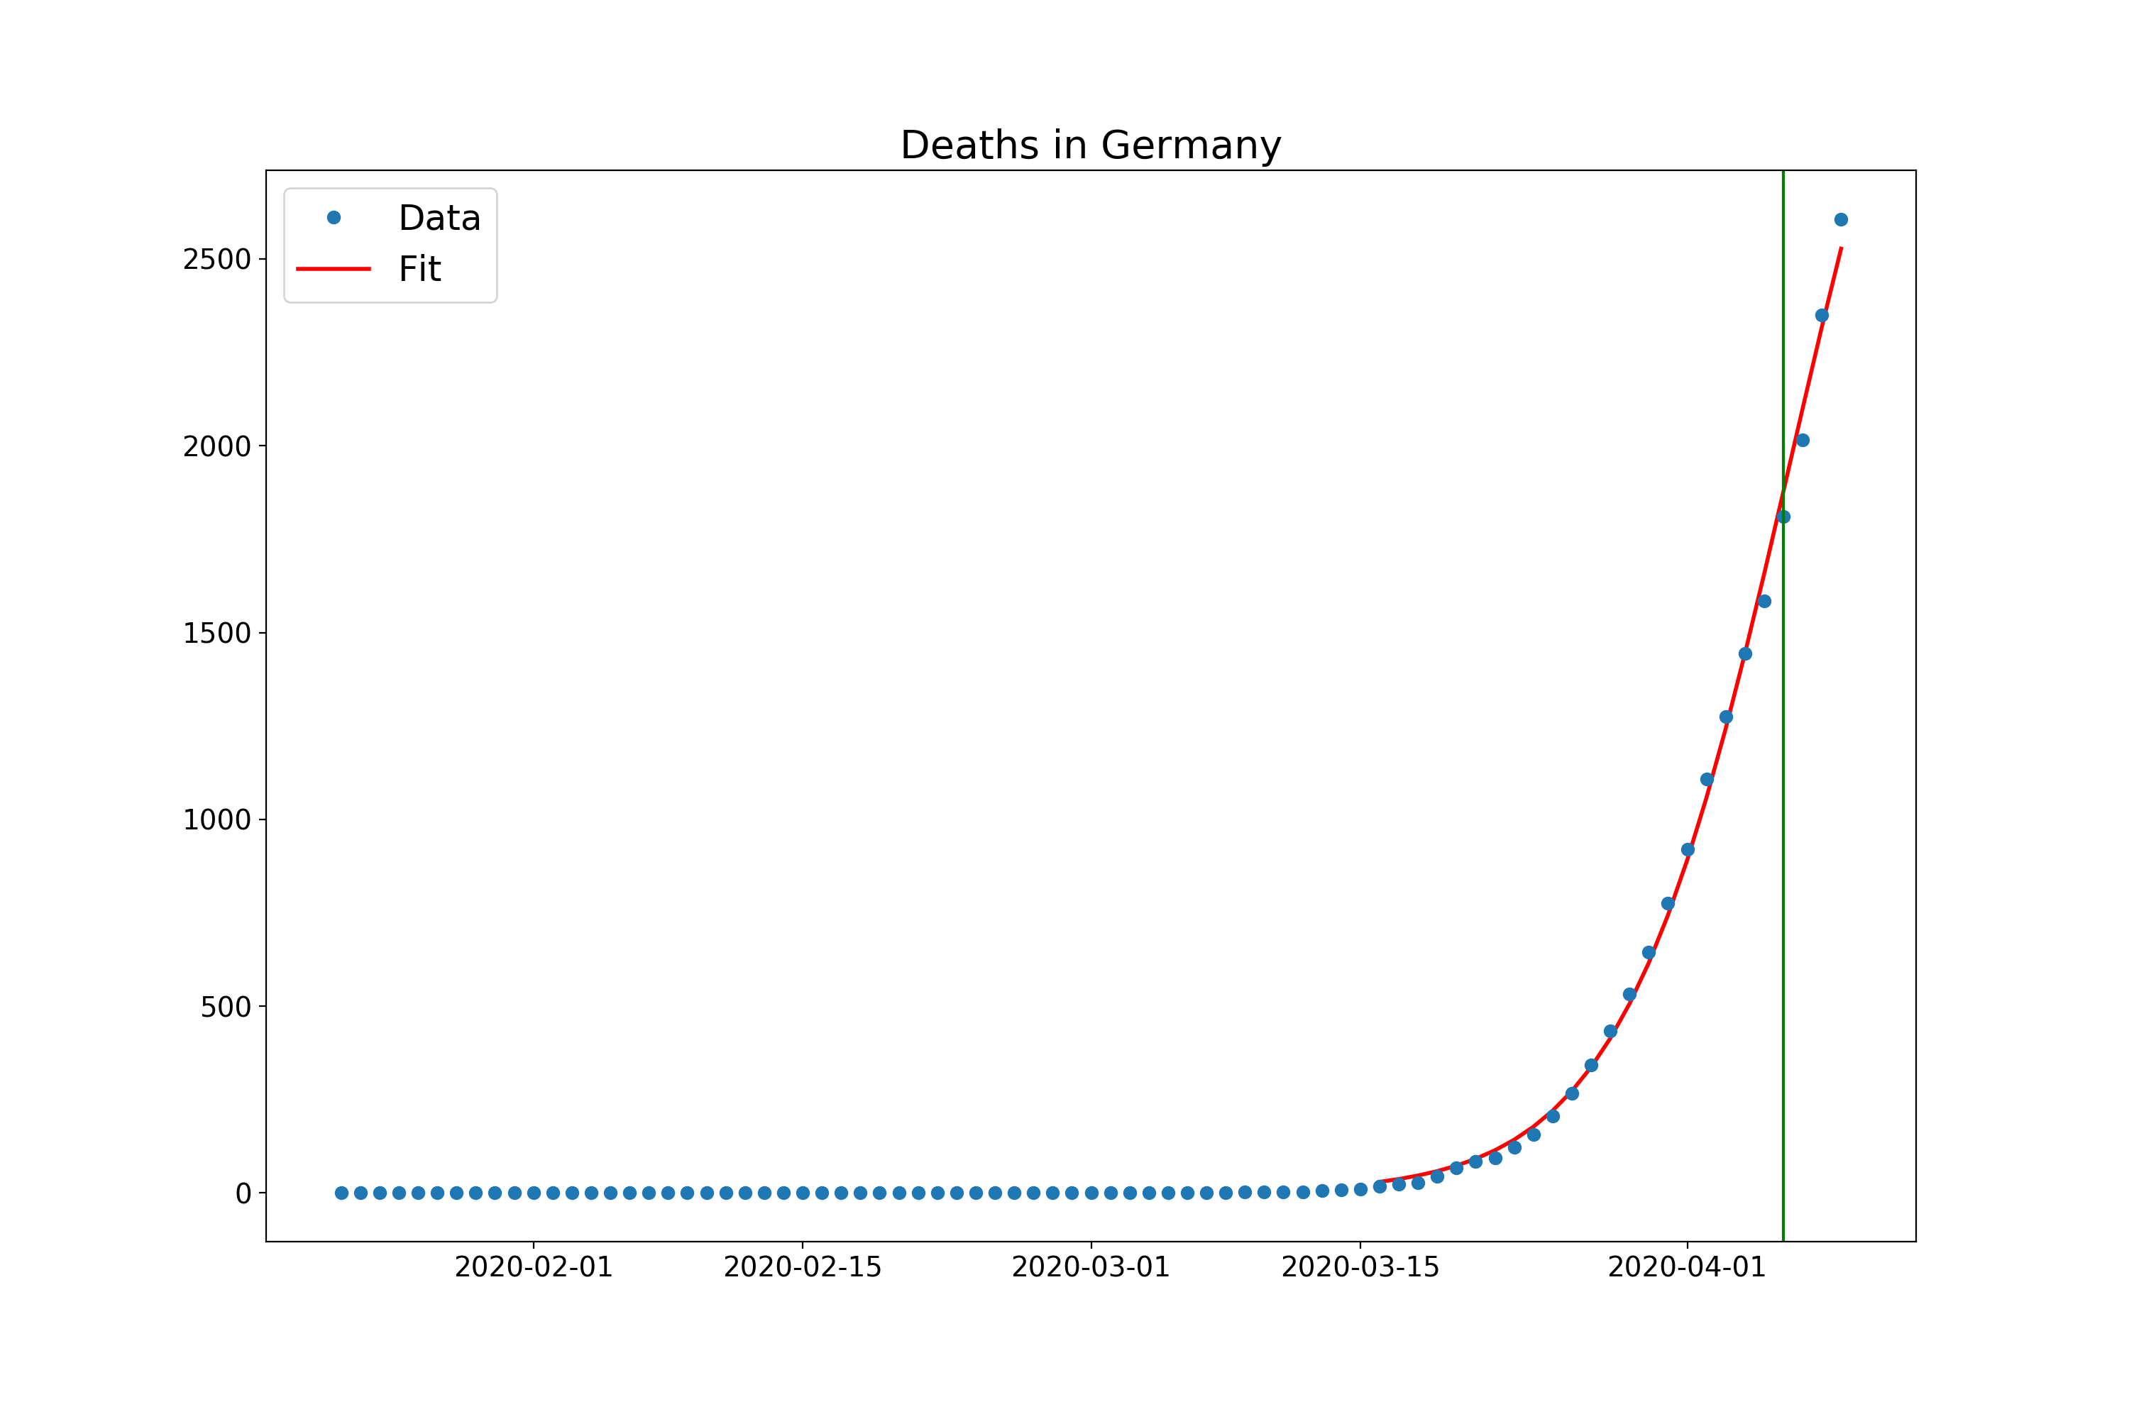This screenshot has height=1419, width=2129.
Task: Click the topmost blue data point
Action: [1840, 220]
